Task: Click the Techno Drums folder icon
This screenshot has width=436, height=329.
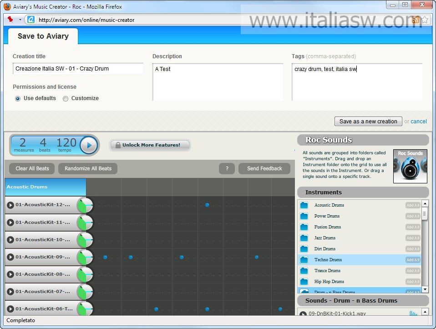Action: [x=304, y=260]
